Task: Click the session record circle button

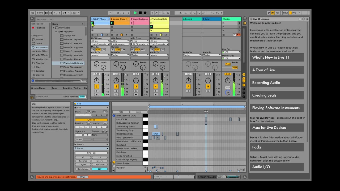Action: tap(168, 13)
